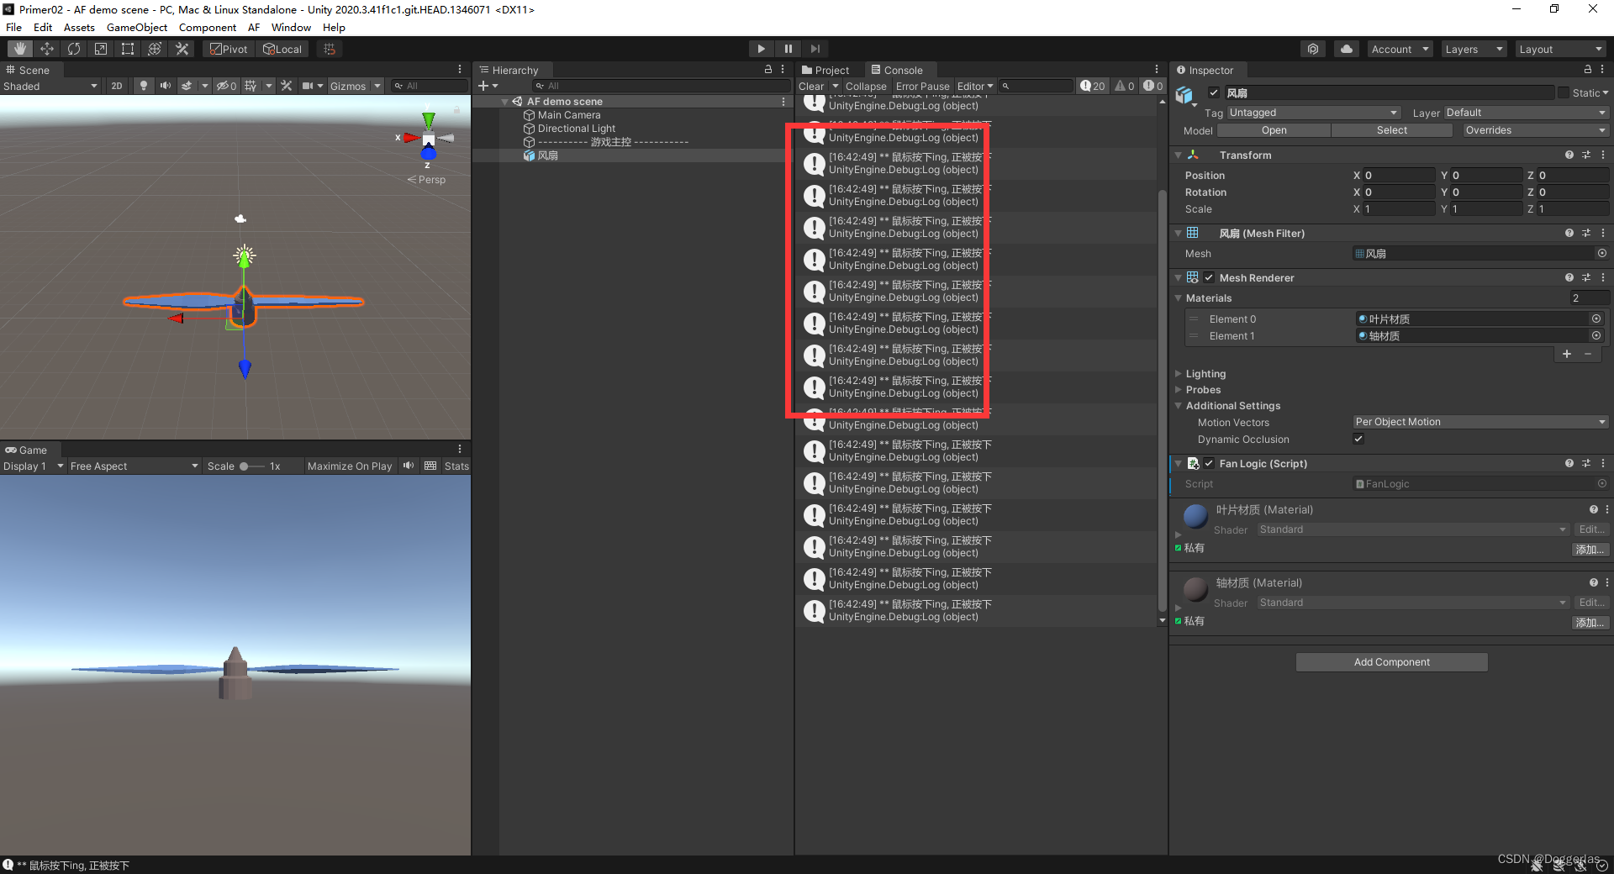Open the Free Aspect dropdown
Screen dimensions: 1614x874
tap(134, 466)
